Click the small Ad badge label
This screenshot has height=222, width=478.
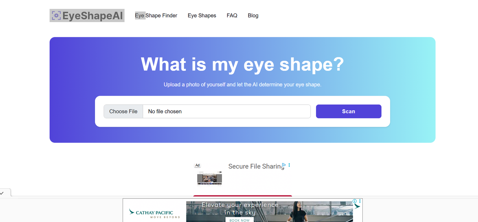tap(197, 165)
